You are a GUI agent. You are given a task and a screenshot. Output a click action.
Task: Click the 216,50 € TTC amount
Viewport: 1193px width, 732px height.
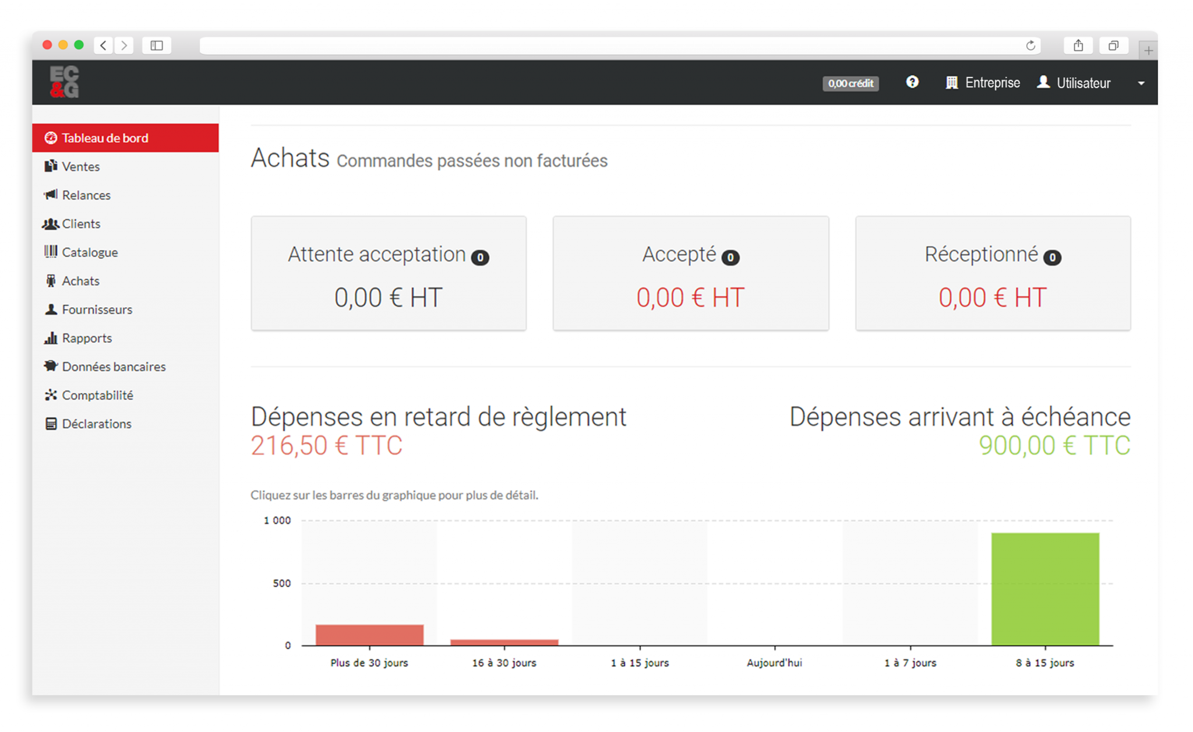(326, 446)
